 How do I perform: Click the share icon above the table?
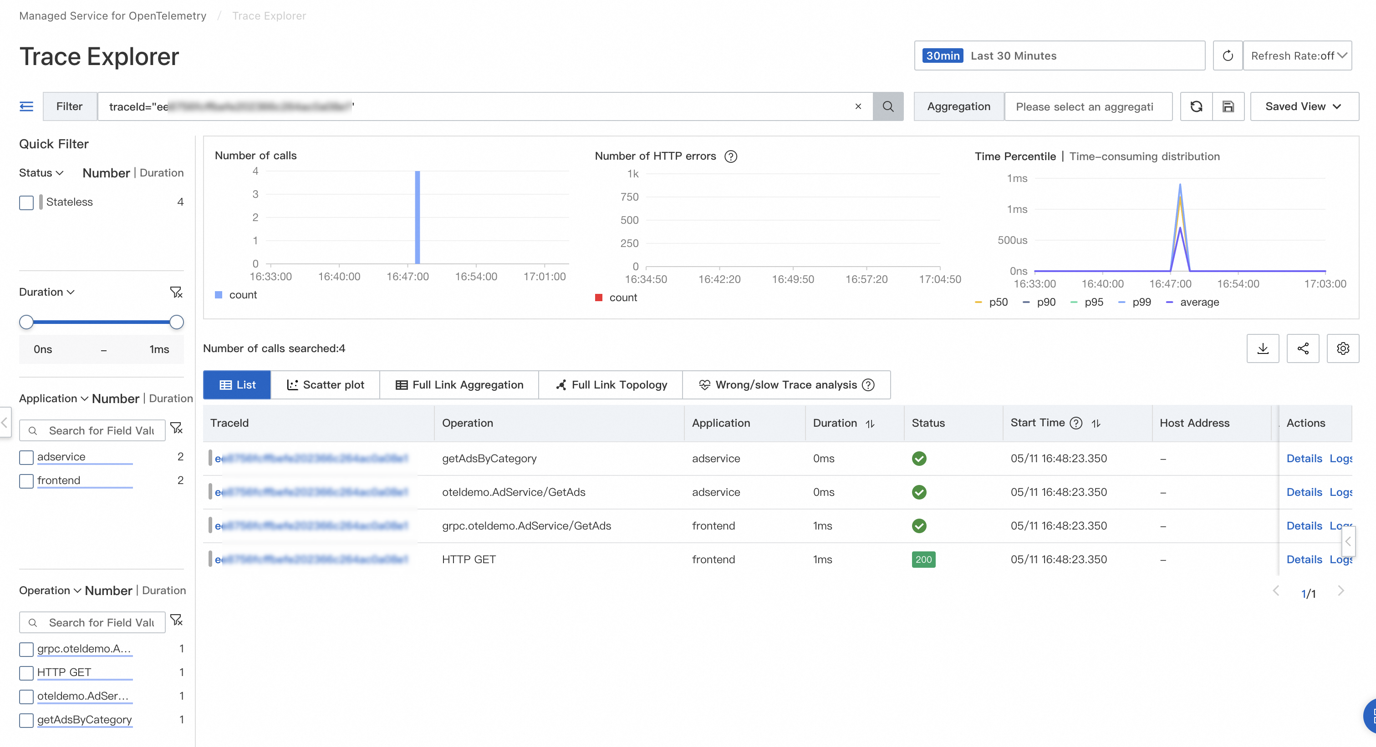click(x=1303, y=348)
